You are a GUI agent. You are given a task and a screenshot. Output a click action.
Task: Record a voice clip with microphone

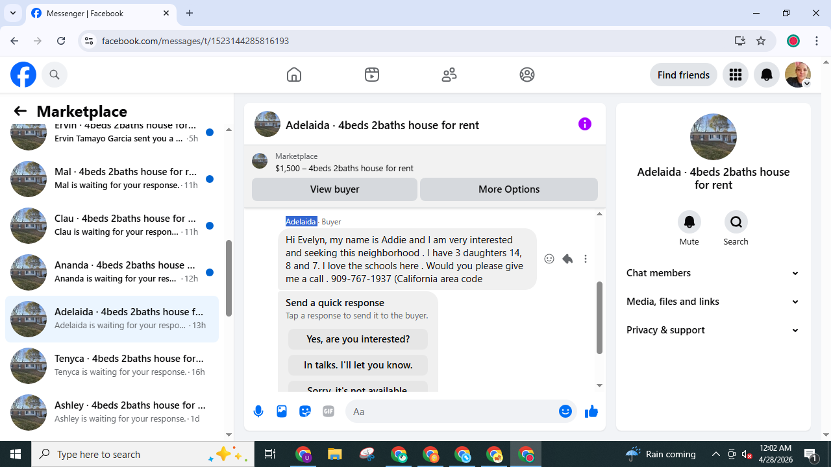(258, 411)
